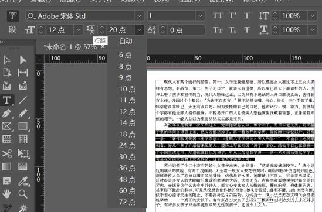Click the leading (行距) icon
The image size is (322, 212).
(90, 30)
